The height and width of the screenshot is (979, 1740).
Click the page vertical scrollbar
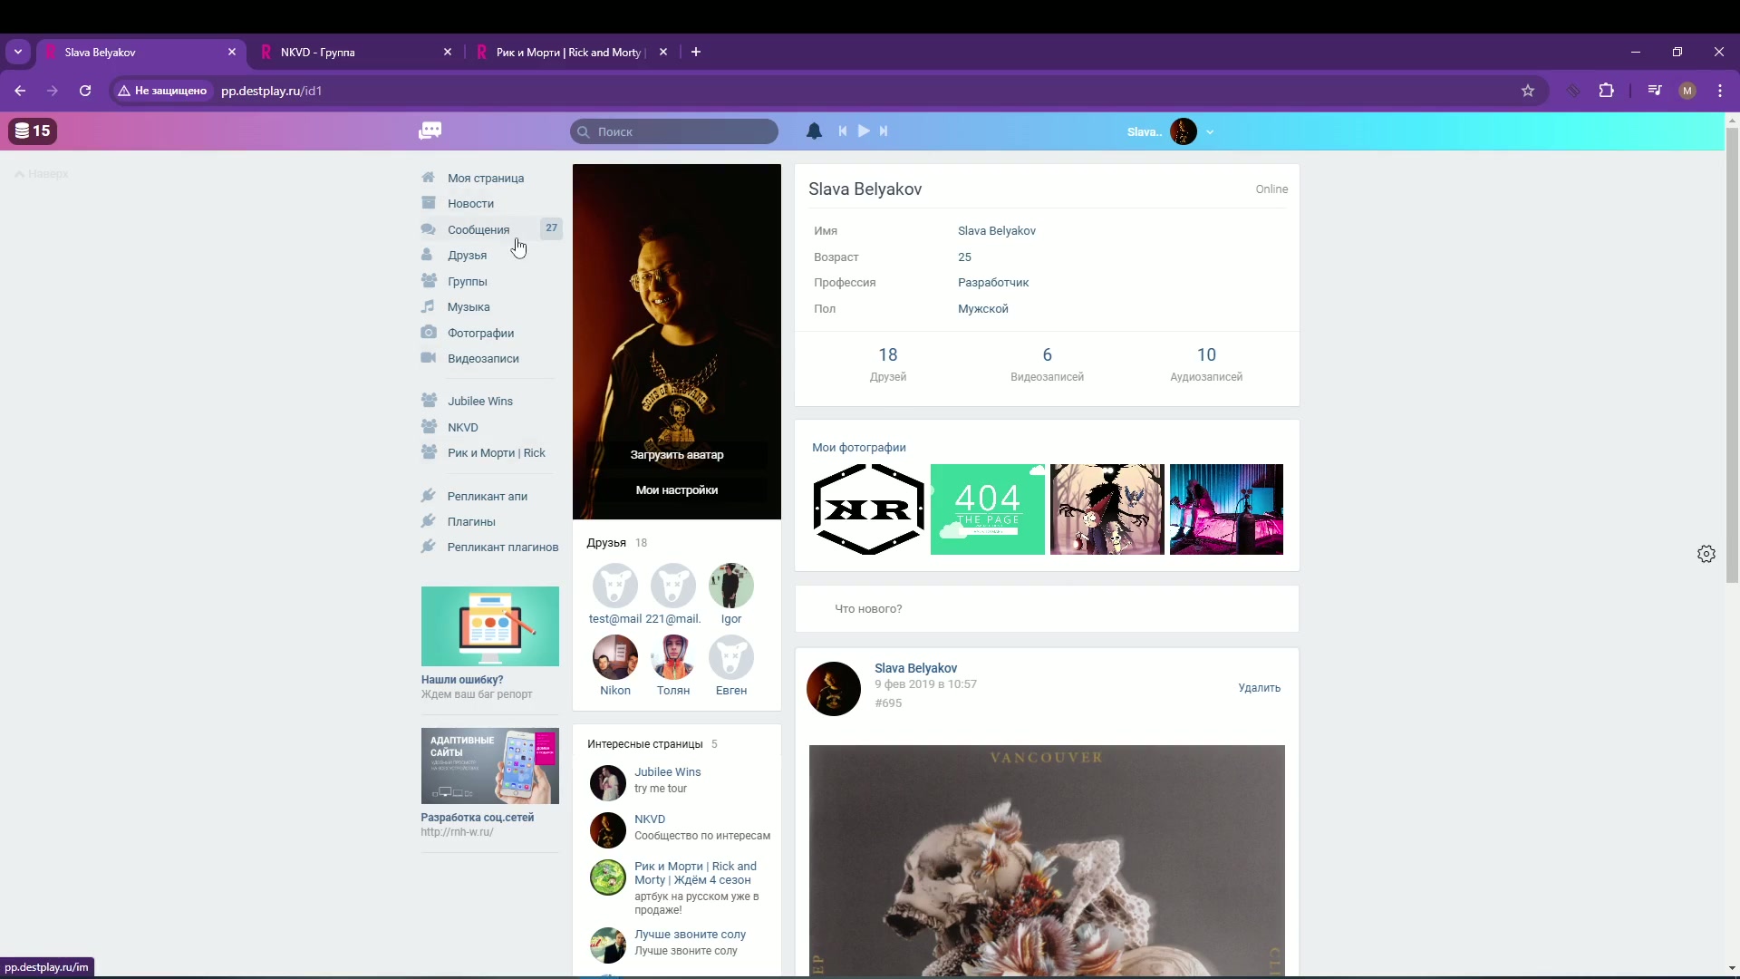click(1732, 355)
